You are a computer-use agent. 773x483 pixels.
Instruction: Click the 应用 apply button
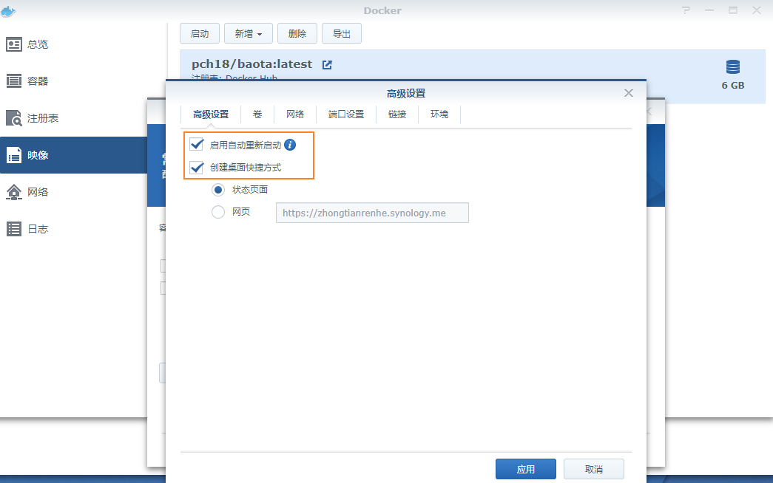tap(525, 469)
